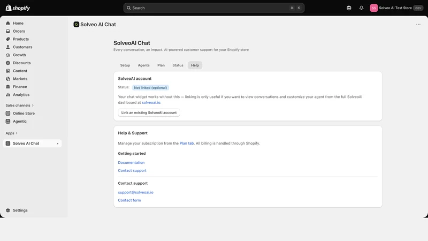Click Link an existing SolveoAI account button
The height and width of the screenshot is (241, 428).
point(149,112)
